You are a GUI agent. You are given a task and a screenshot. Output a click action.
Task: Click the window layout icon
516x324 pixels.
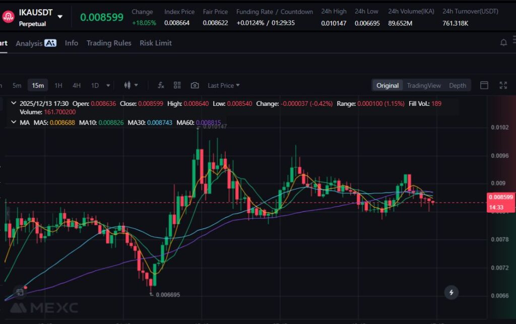pyautogui.click(x=484, y=85)
